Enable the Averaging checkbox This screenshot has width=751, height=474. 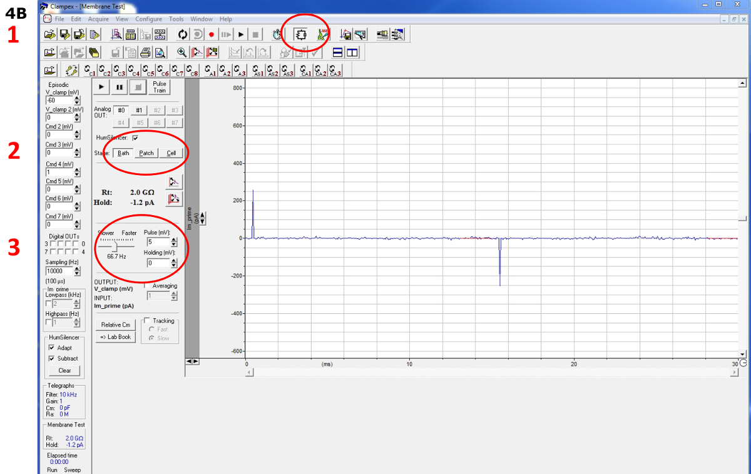148,286
